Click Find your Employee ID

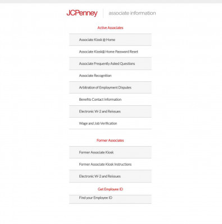pyautogui.click(x=110, y=199)
